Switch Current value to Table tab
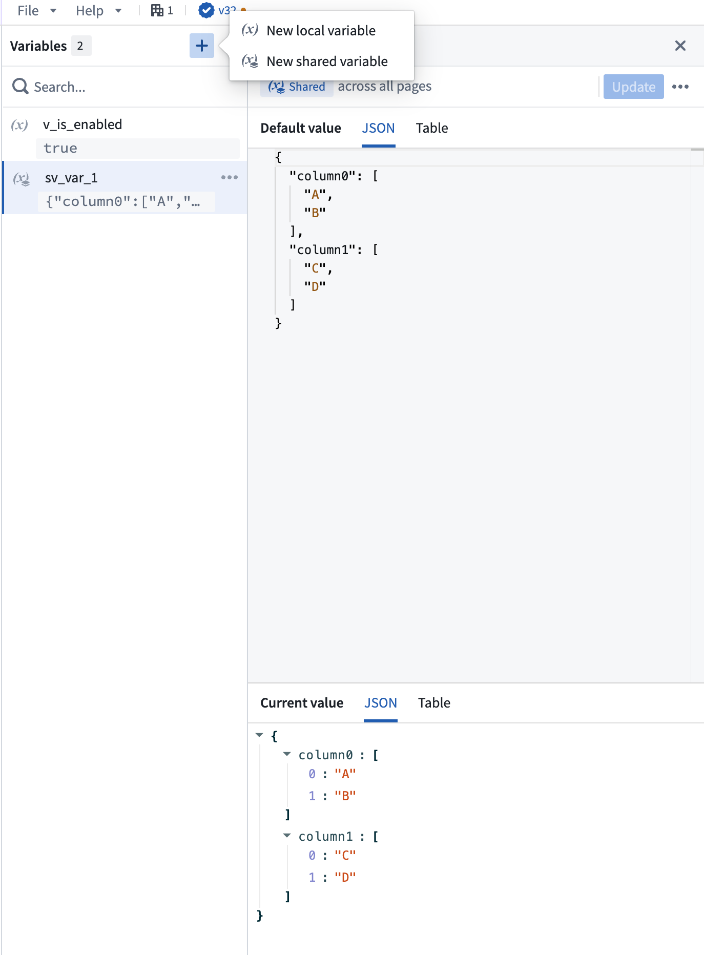The height and width of the screenshot is (955, 704). click(434, 703)
